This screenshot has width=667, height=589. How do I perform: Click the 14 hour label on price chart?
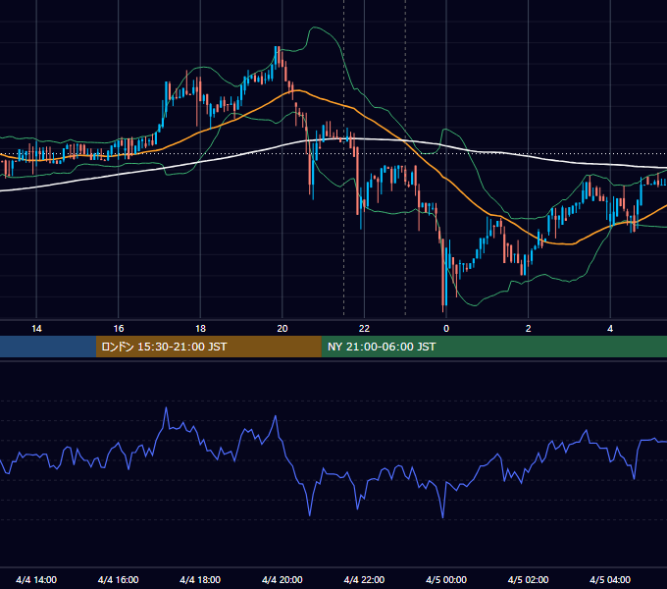pos(36,329)
